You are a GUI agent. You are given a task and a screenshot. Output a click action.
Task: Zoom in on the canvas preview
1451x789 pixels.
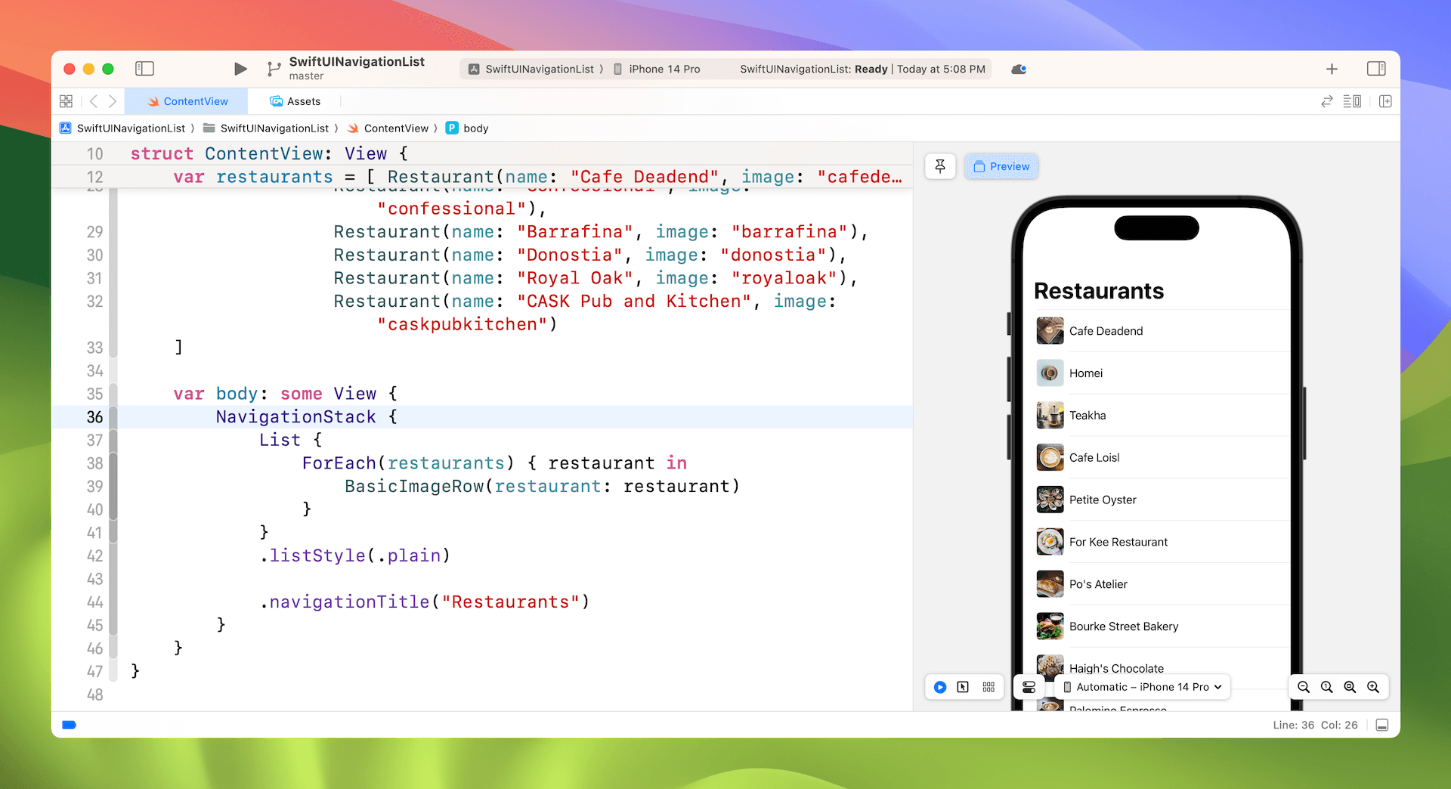(1373, 687)
